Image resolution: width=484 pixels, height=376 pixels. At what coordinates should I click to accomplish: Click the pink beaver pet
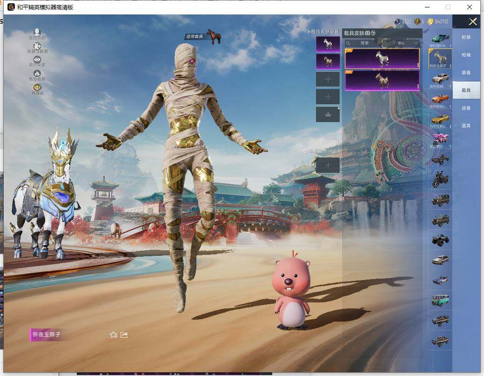point(292,290)
